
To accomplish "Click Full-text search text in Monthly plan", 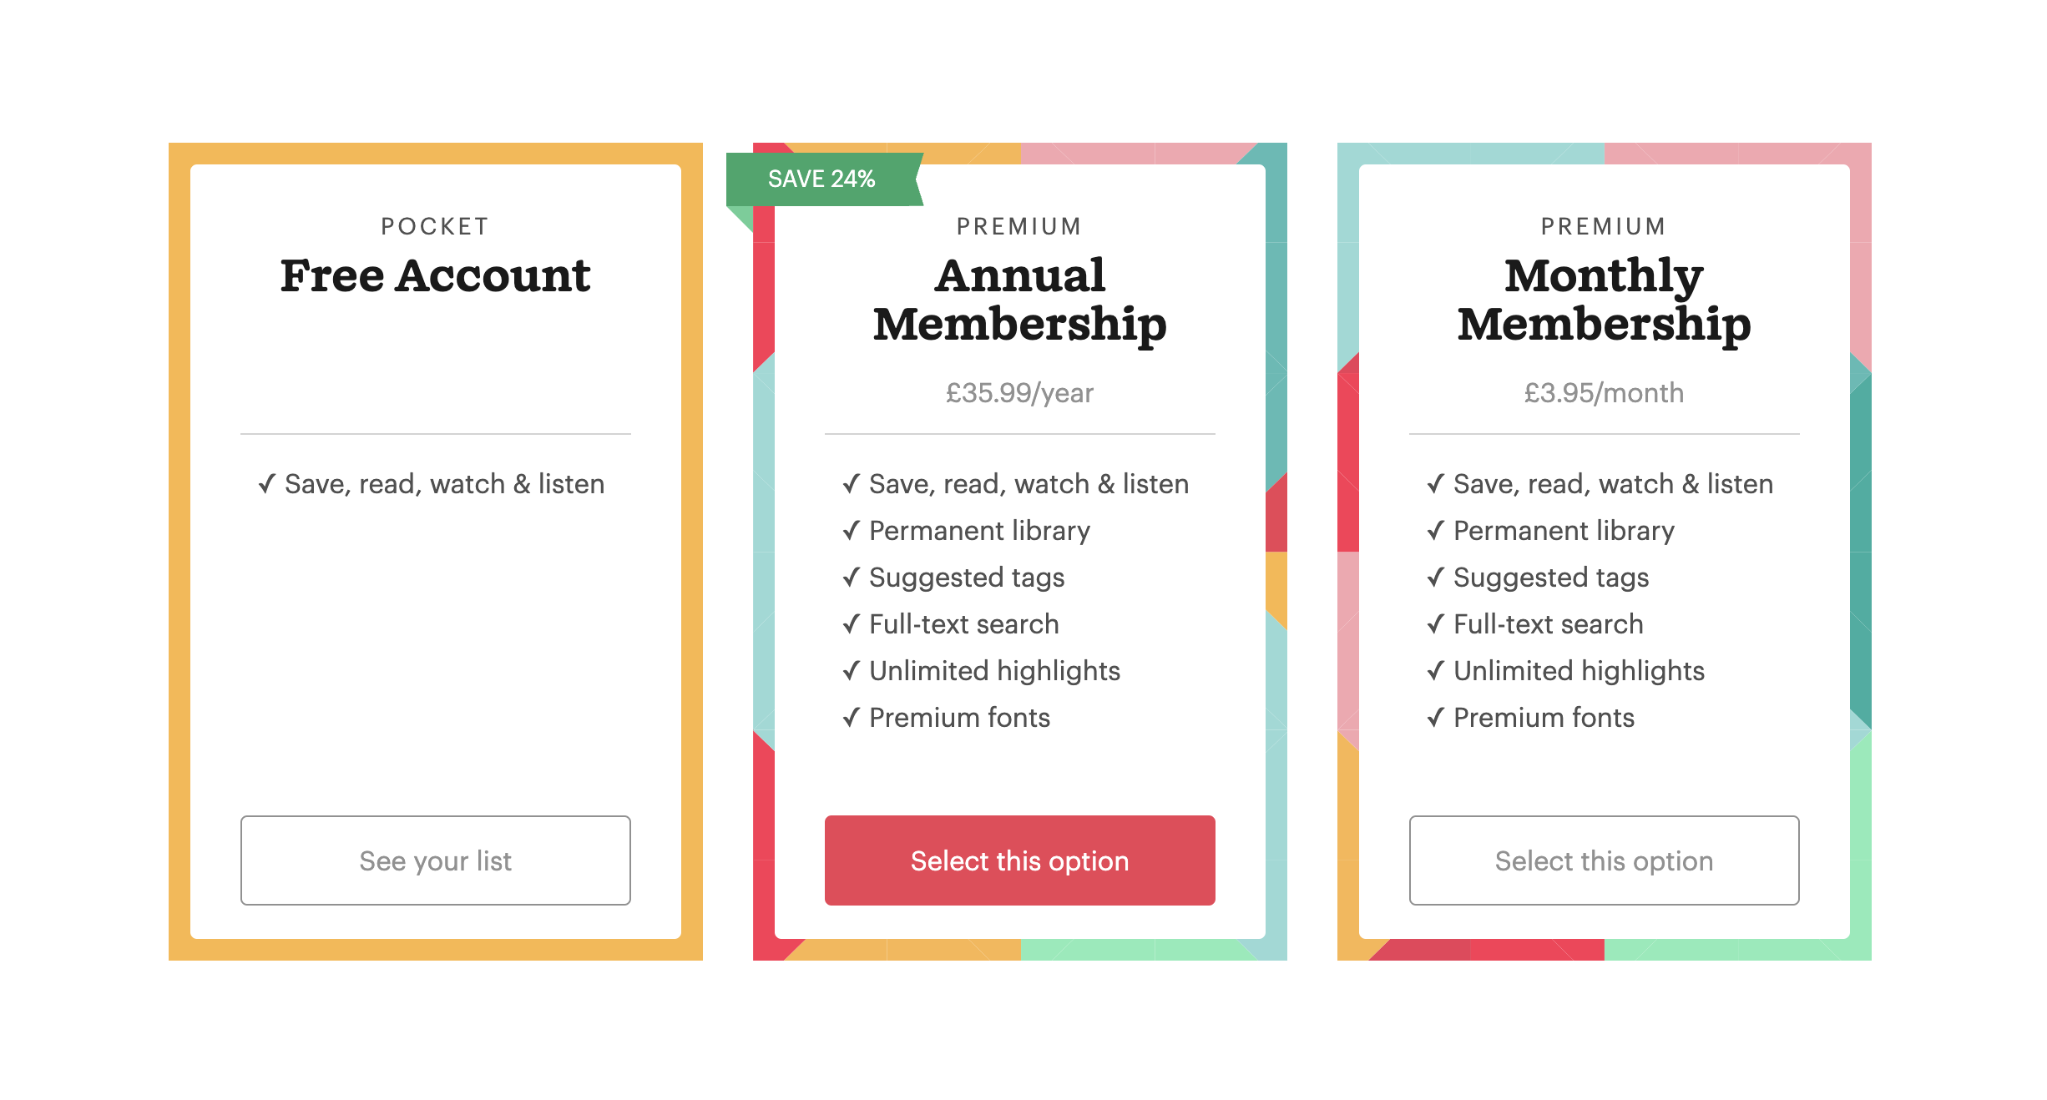I will click(1548, 624).
